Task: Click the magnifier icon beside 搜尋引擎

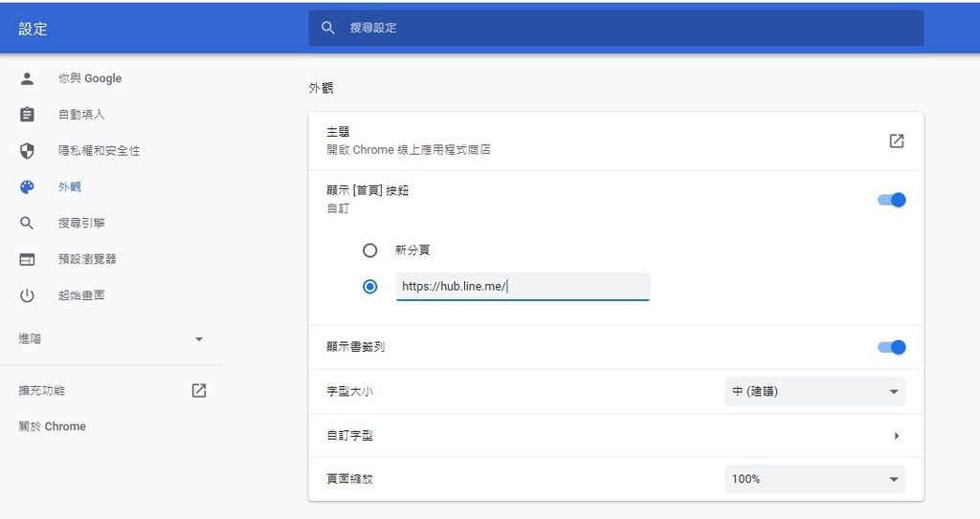Action: tap(27, 223)
